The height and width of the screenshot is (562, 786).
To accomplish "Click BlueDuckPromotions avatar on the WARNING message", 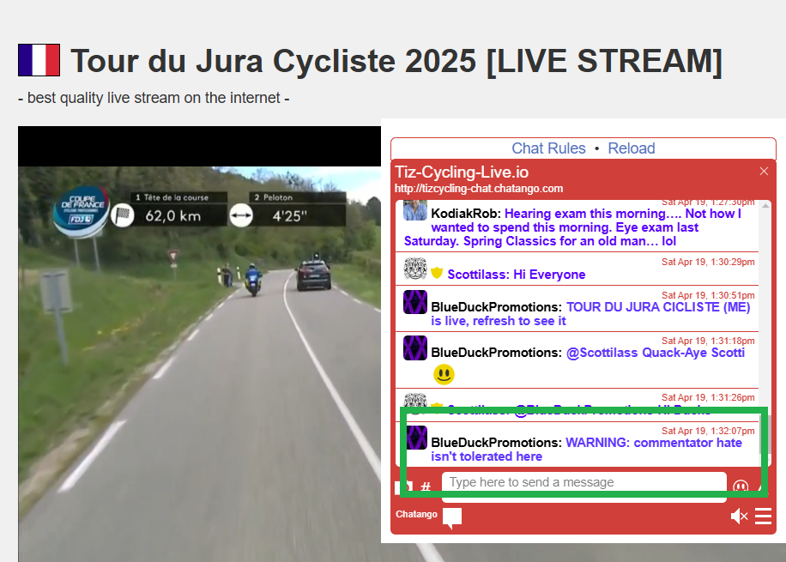I will pyautogui.click(x=415, y=438).
